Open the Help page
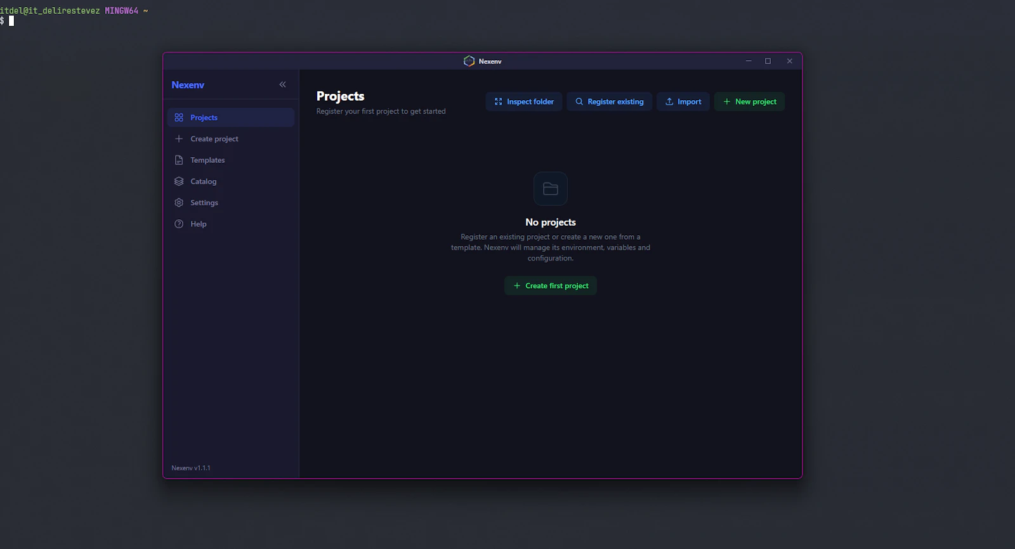The image size is (1015, 549). point(231,224)
